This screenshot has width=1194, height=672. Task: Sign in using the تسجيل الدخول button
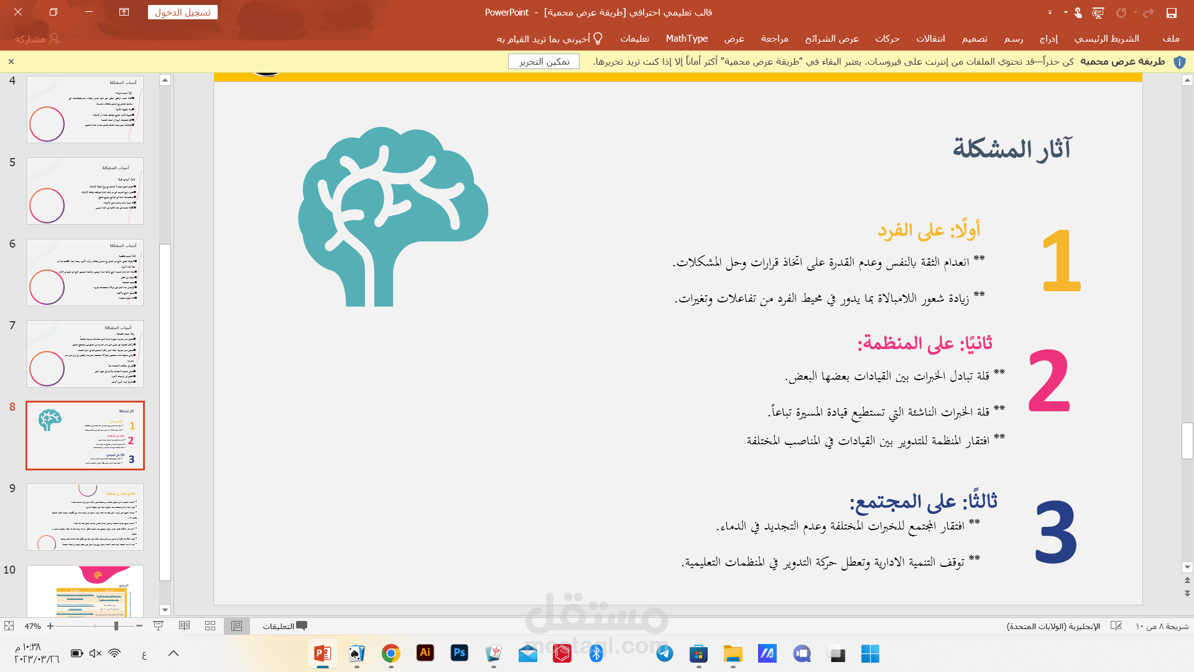pyautogui.click(x=182, y=12)
